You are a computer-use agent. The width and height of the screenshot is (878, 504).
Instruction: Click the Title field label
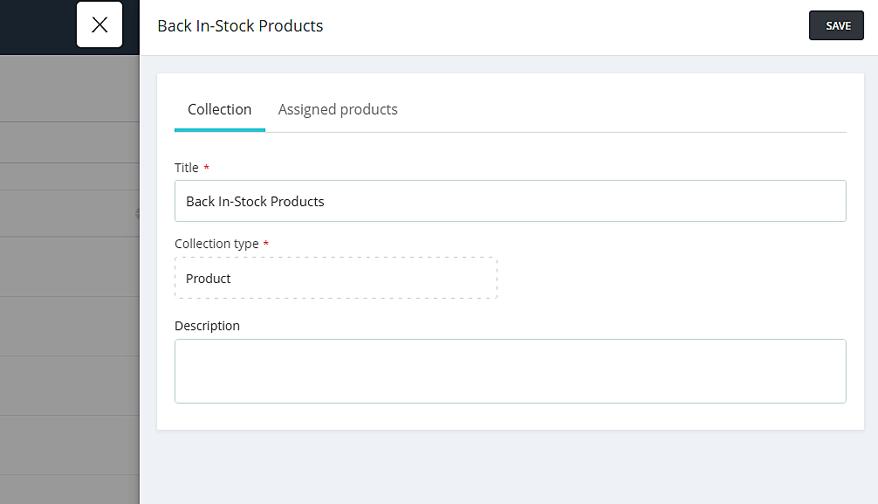click(187, 168)
